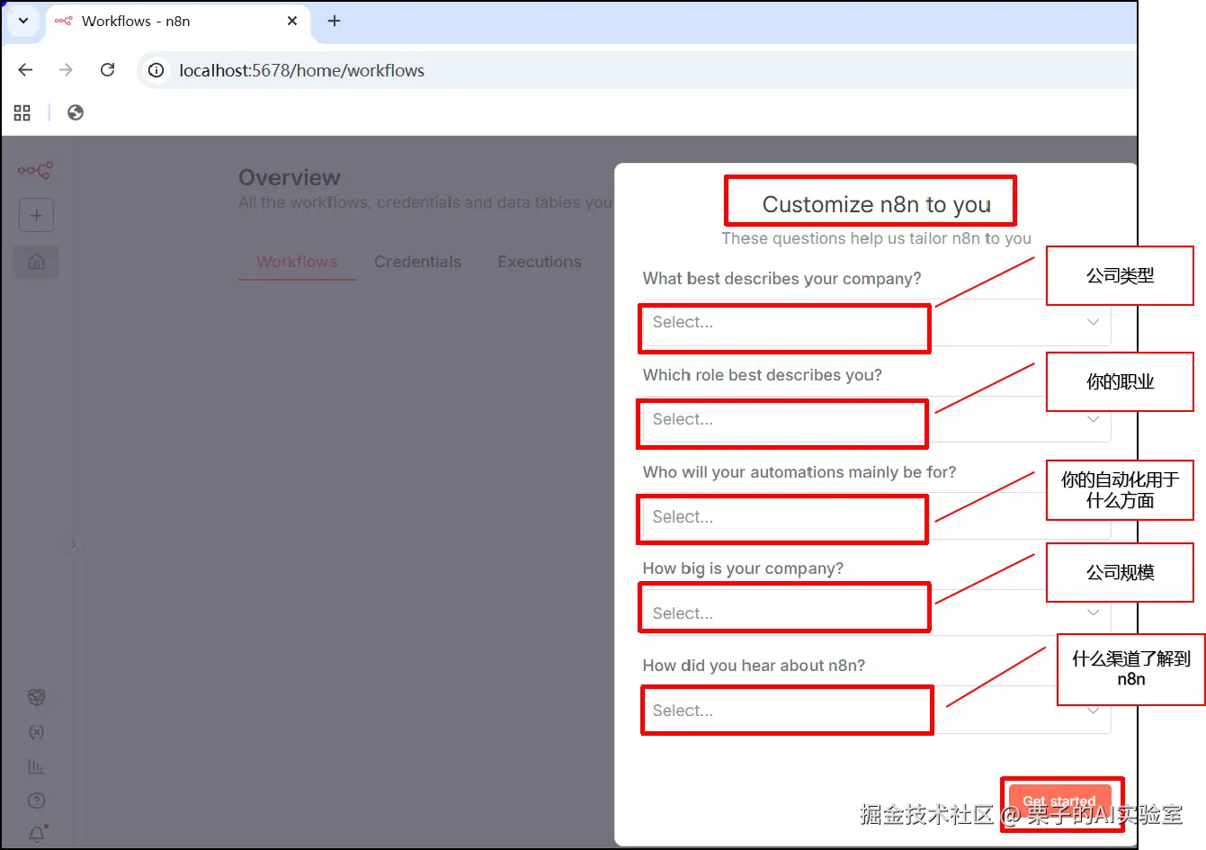Open the Insights bar chart icon
Image resolution: width=1206 pixels, height=850 pixels.
(x=36, y=766)
